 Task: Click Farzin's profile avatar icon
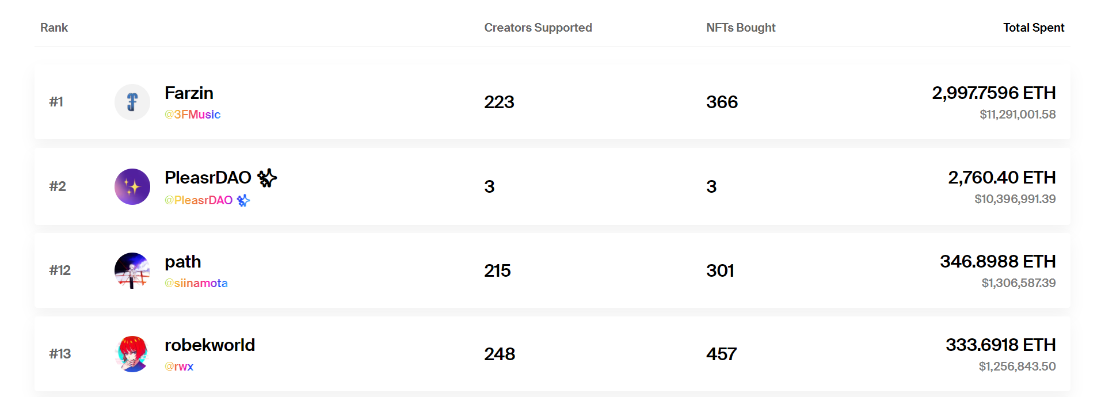(x=132, y=102)
